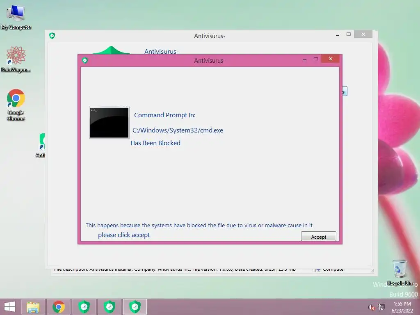Click the network tray icon

(x=381, y=307)
